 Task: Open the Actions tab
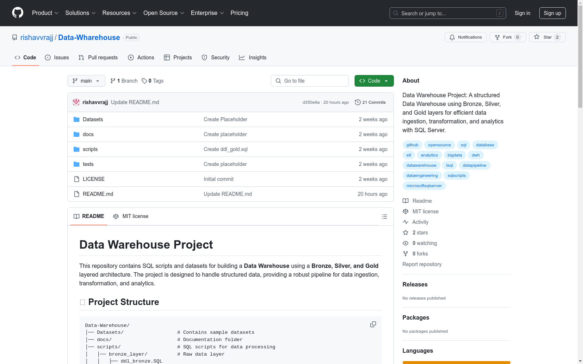pyautogui.click(x=141, y=58)
